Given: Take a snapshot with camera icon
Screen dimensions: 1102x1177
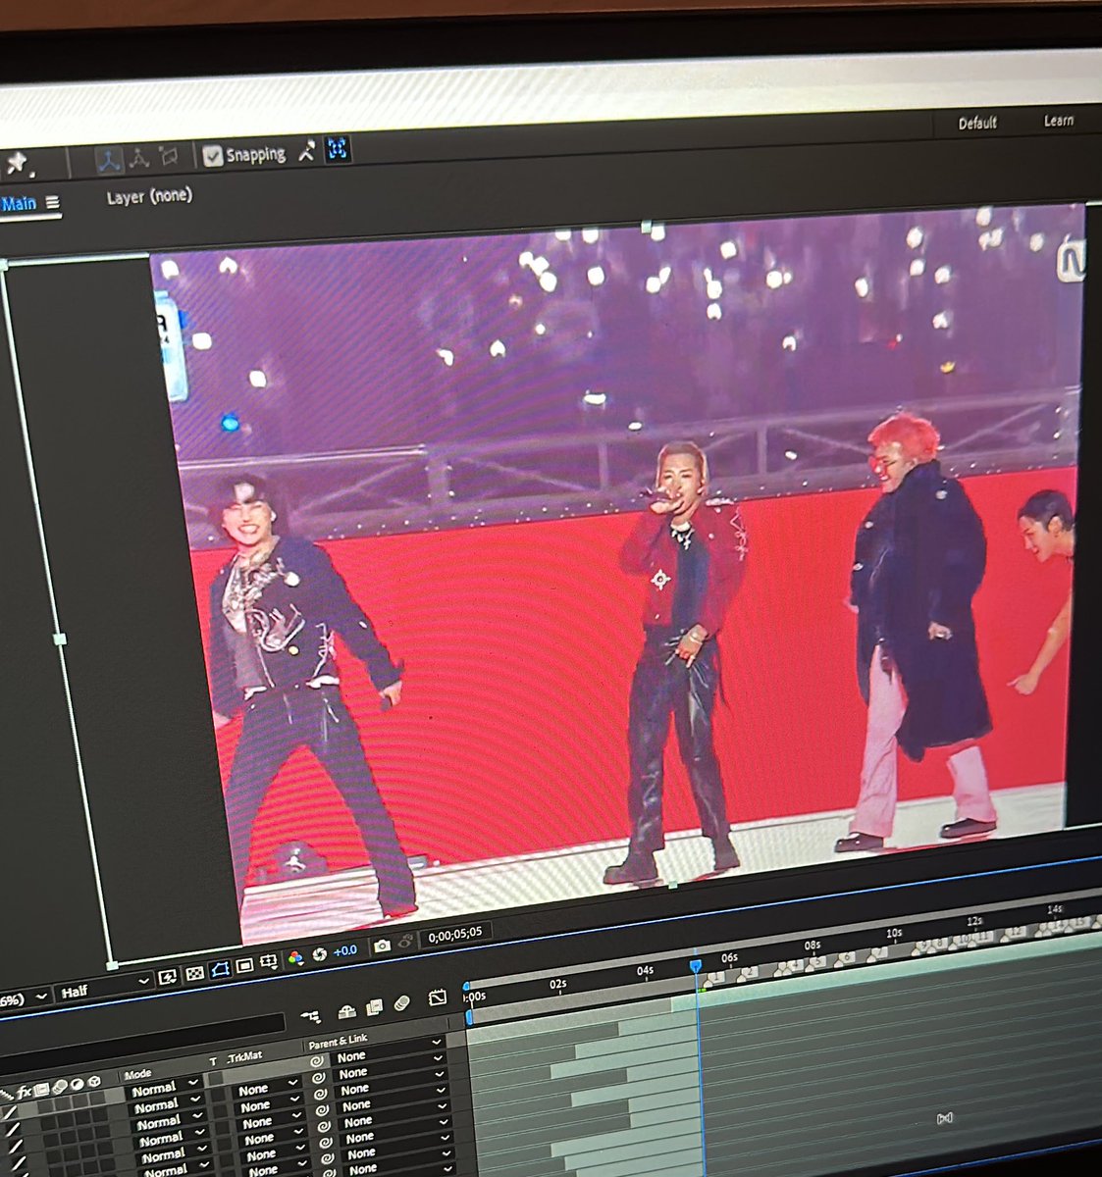Looking at the screenshot, I should pyautogui.click(x=382, y=945).
